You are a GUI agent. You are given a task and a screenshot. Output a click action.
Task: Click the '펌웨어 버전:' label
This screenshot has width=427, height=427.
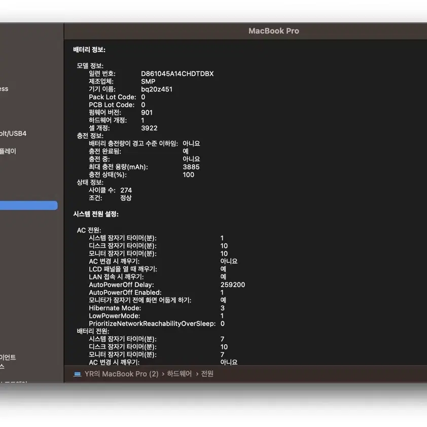[105, 113]
